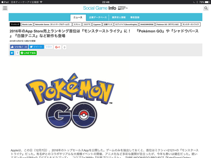Screen dimensions: 211x158
Task: Switch to 企業データベース tab
Action: tap(98, 18)
